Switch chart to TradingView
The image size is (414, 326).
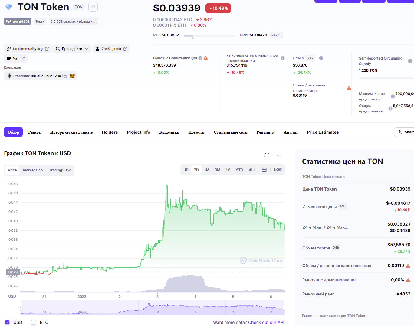(x=60, y=170)
